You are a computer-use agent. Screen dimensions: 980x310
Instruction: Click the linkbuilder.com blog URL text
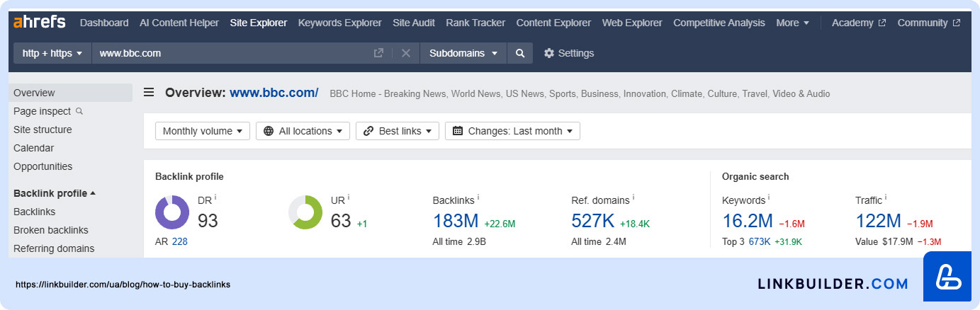point(123,285)
